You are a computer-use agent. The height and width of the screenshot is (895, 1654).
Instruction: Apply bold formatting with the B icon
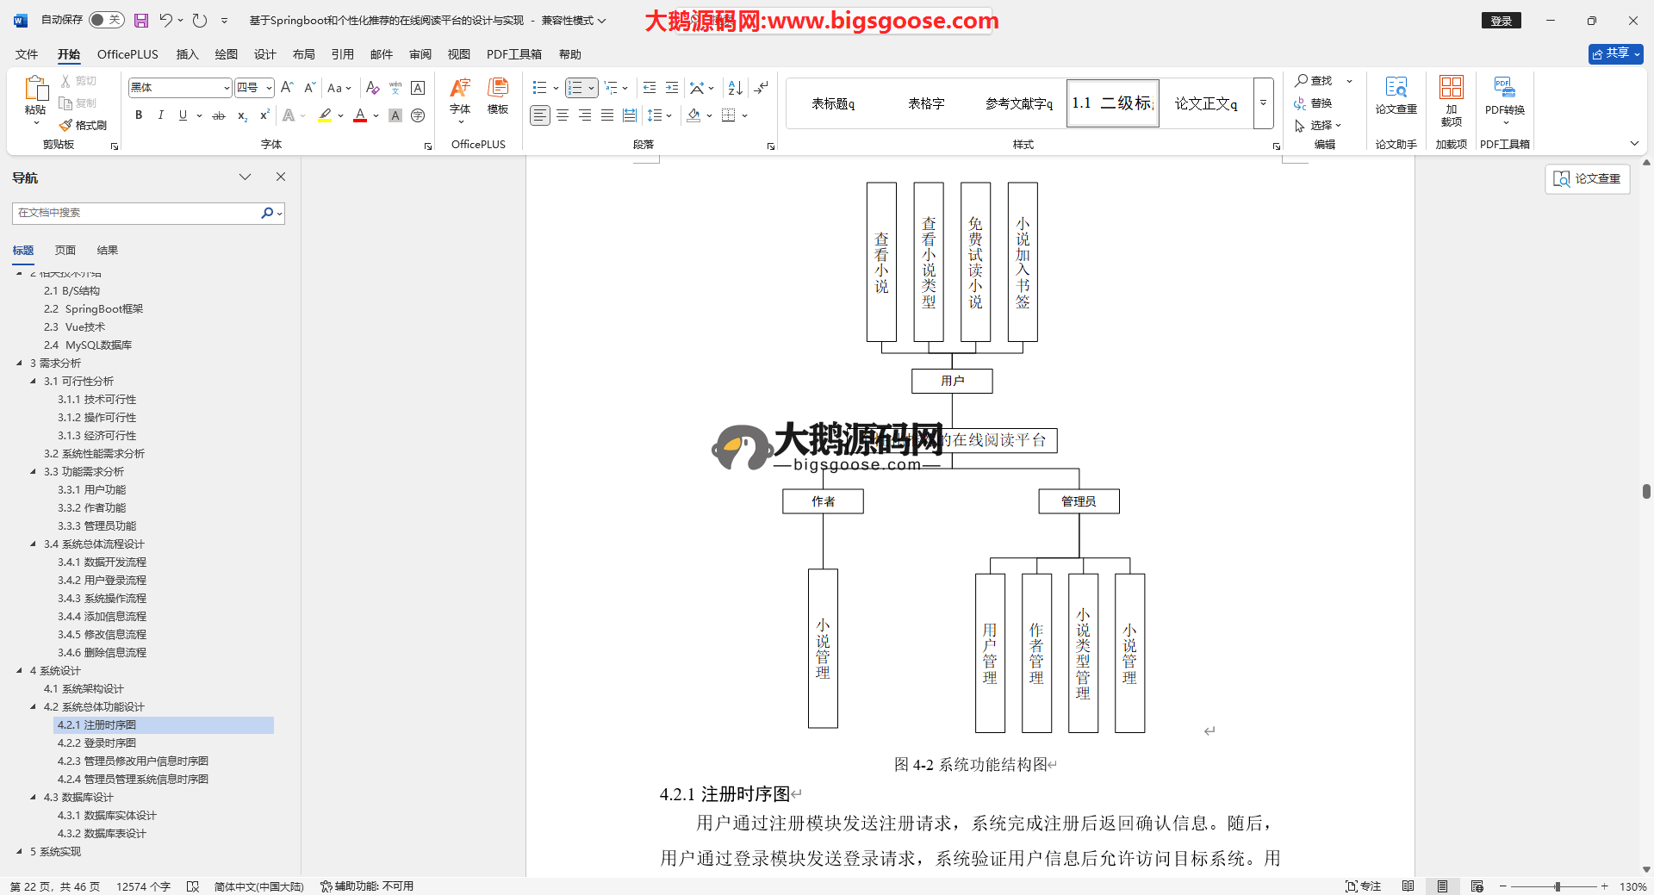tap(139, 115)
